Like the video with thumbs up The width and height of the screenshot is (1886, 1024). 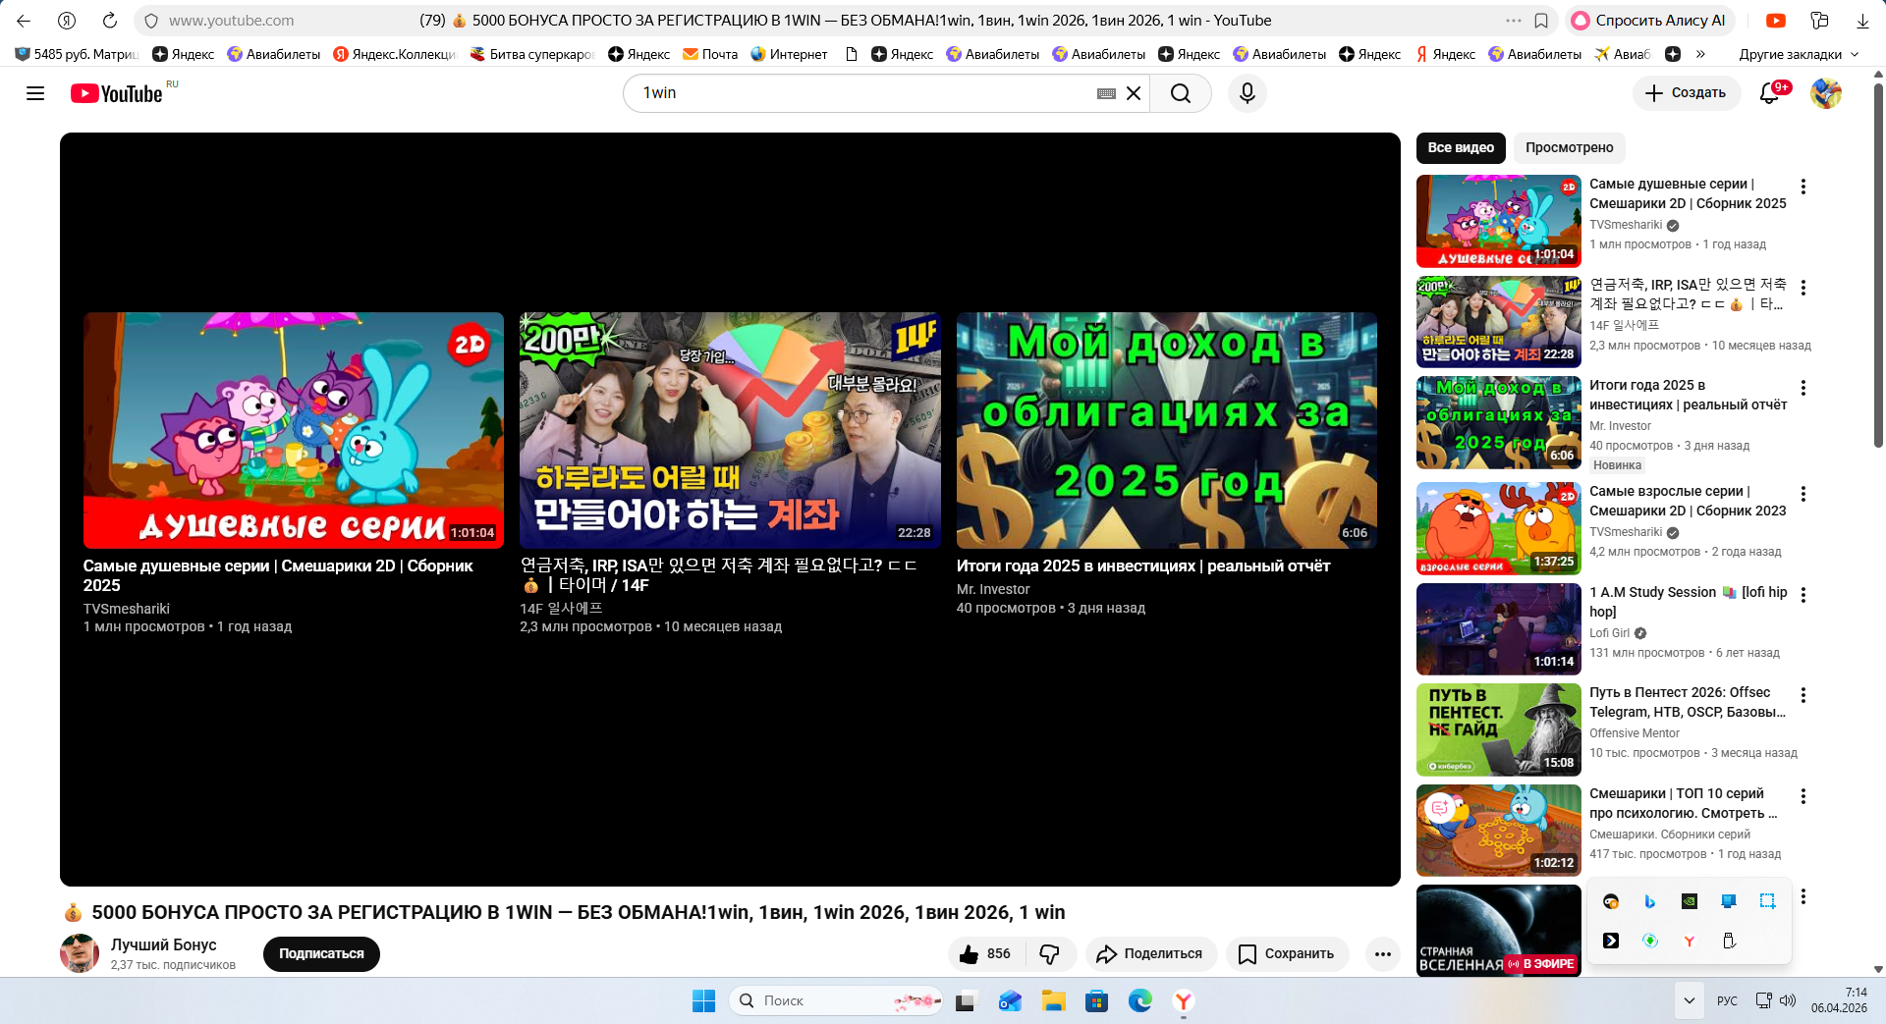[x=985, y=953]
